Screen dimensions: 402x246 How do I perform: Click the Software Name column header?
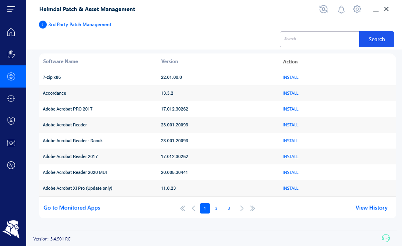coord(61,61)
